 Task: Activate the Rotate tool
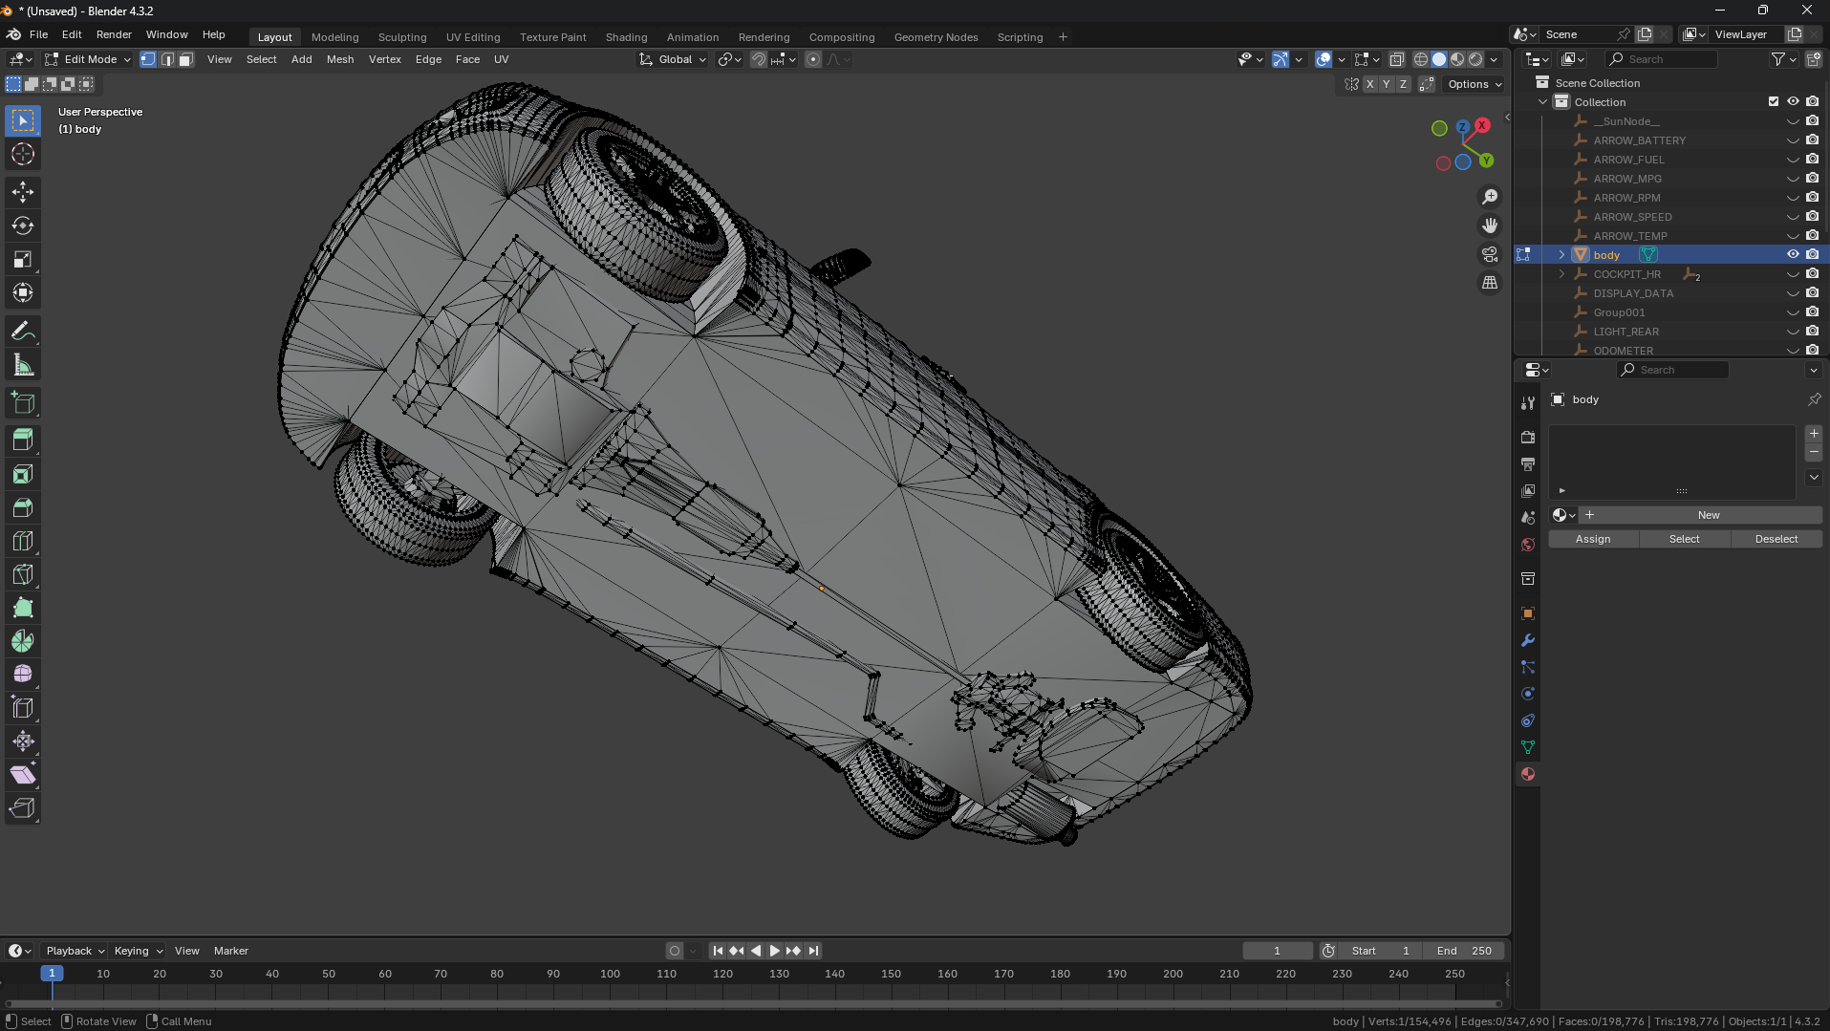pyautogui.click(x=23, y=226)
